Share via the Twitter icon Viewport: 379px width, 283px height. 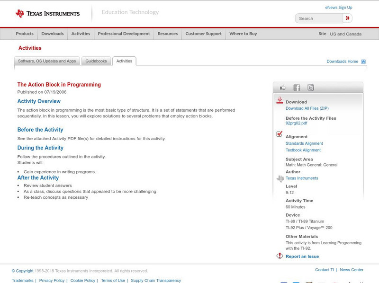coord(310,88)
